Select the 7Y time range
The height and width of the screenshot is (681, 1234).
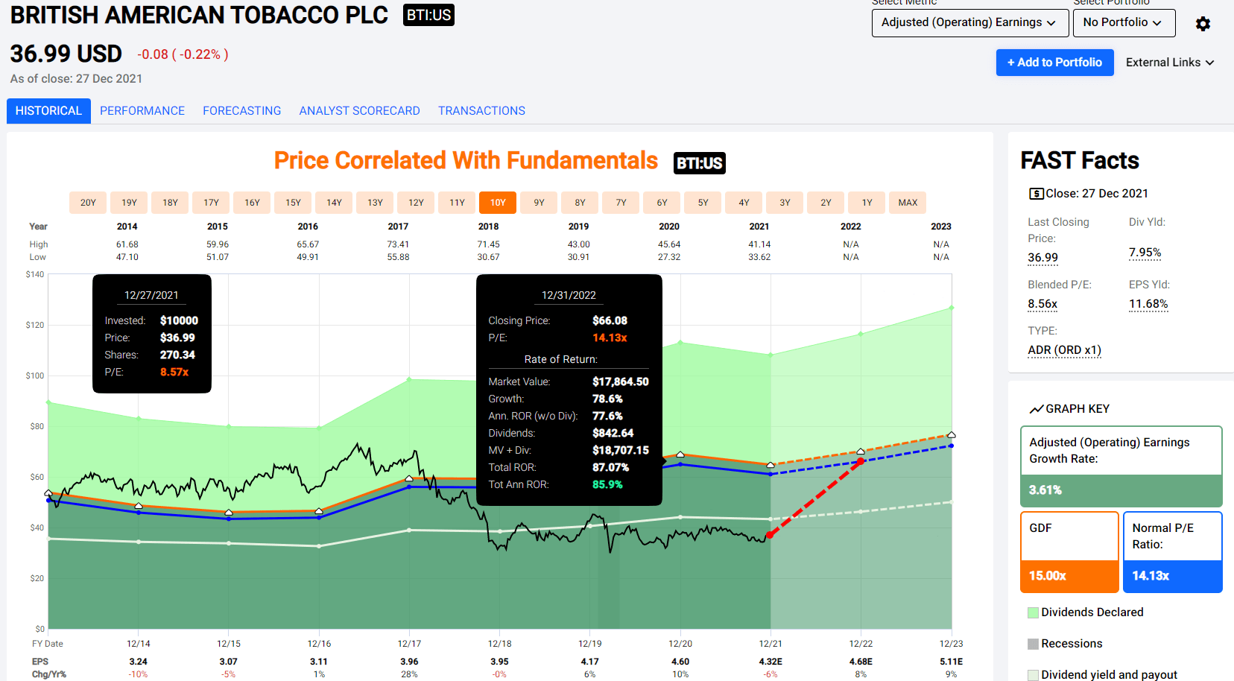point(621,203)
